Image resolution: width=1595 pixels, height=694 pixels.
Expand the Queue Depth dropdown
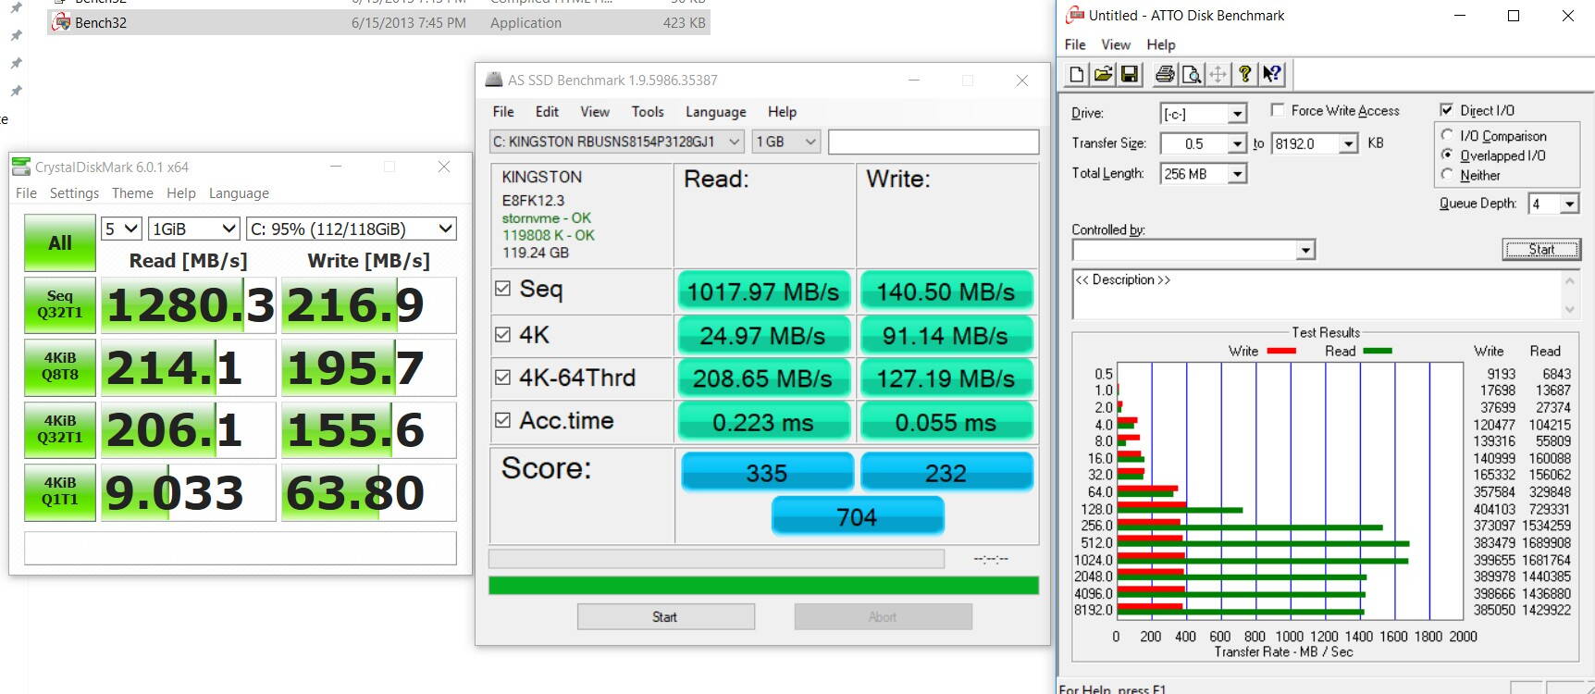(x=1569, y=204)
